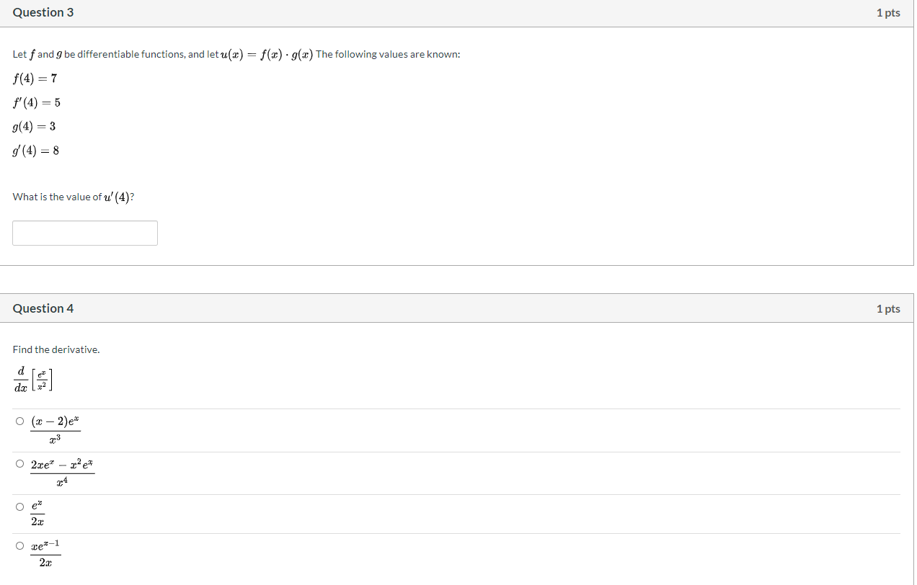Viewport: 917px width, 585px height.
Task: Click the text g′(4) = 8
Action: [35, 151]
